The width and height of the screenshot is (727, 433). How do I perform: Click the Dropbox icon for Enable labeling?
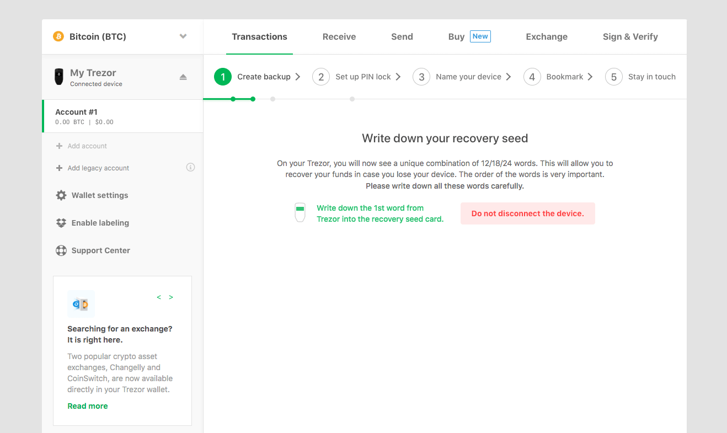(x=61, y=223)
